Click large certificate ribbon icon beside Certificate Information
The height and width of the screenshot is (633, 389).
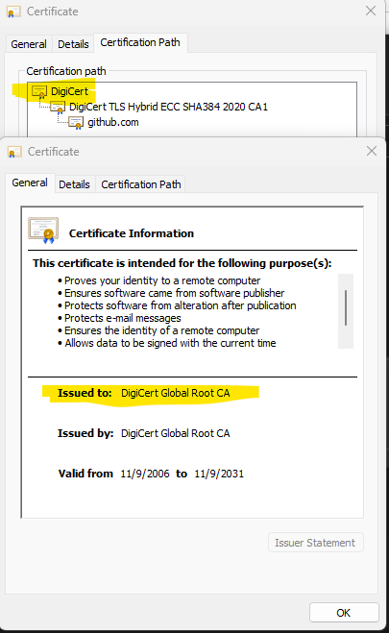tap(43, 231)
